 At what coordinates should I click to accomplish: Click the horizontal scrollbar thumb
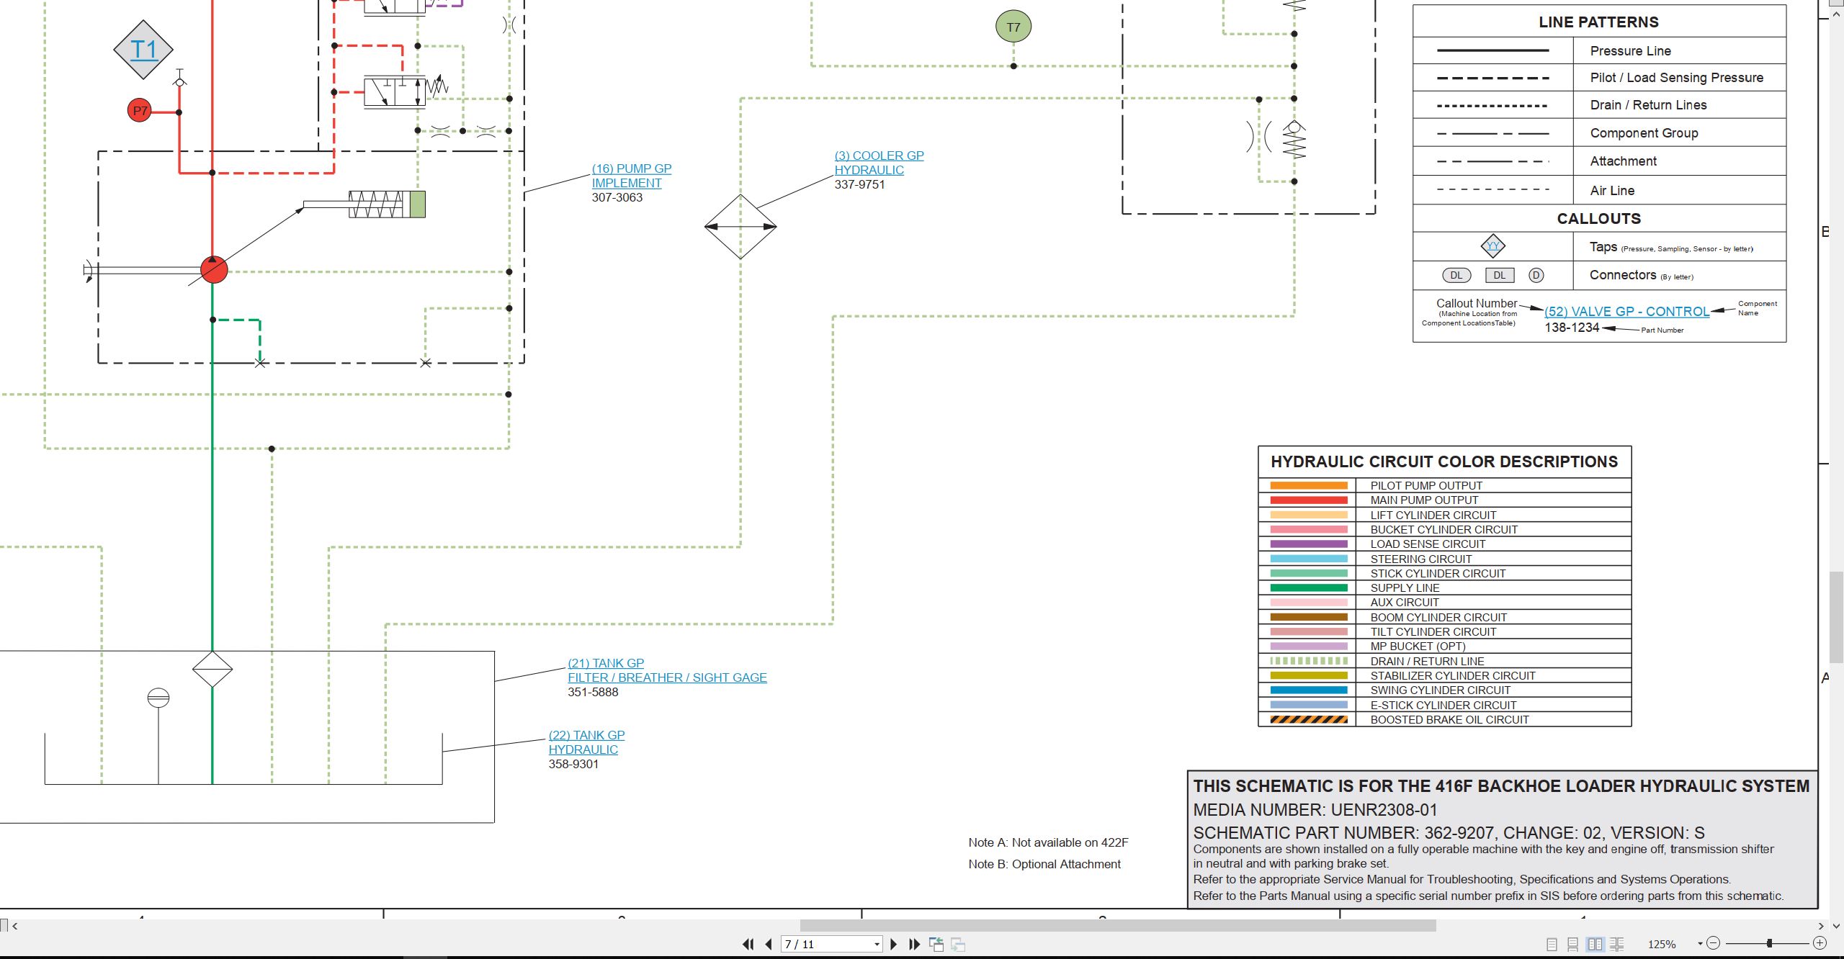[x=1118, y=925]
